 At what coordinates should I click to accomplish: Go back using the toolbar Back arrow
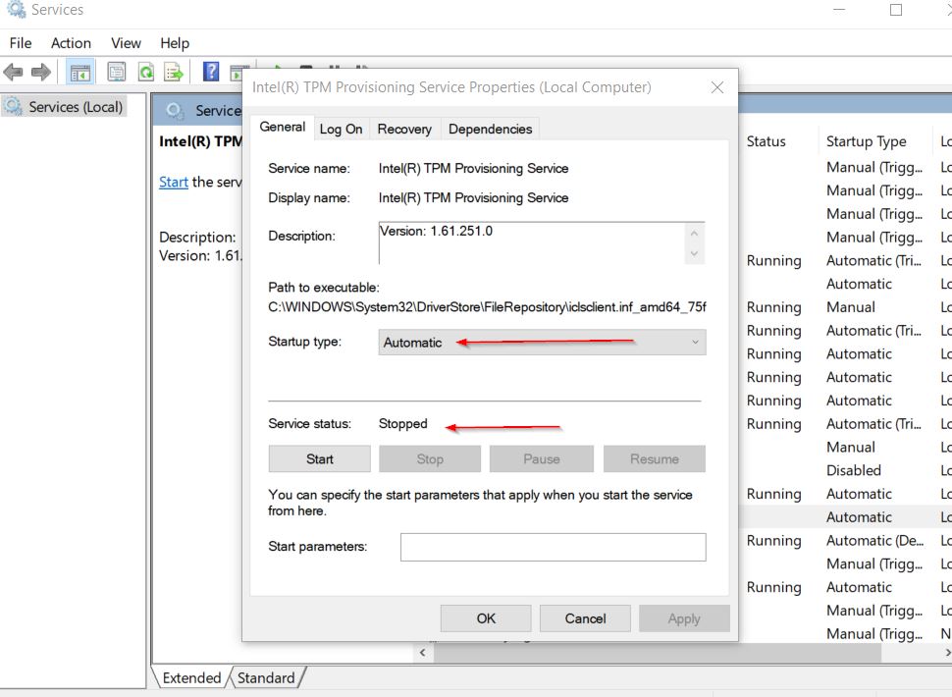pos(14,73)
